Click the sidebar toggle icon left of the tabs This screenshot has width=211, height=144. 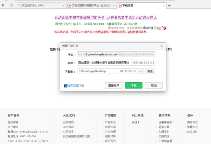click(x=3, y=5)
